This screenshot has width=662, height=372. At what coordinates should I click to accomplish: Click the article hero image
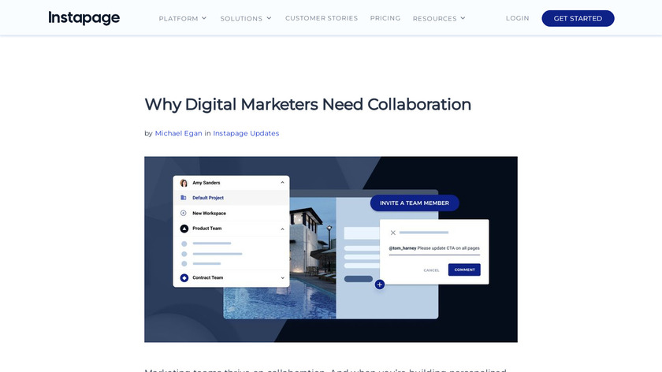pos(330,249)
